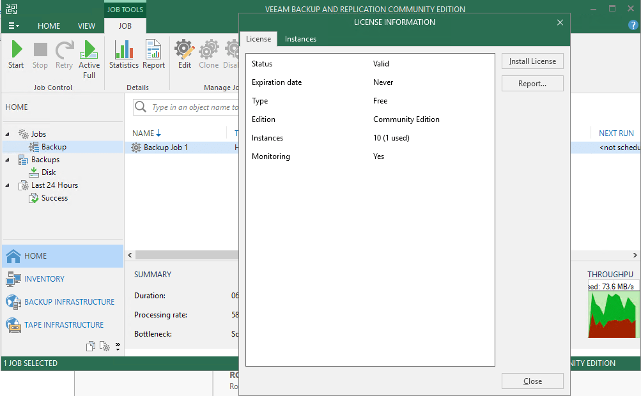Click the Install License button

(x=532, y=61)
